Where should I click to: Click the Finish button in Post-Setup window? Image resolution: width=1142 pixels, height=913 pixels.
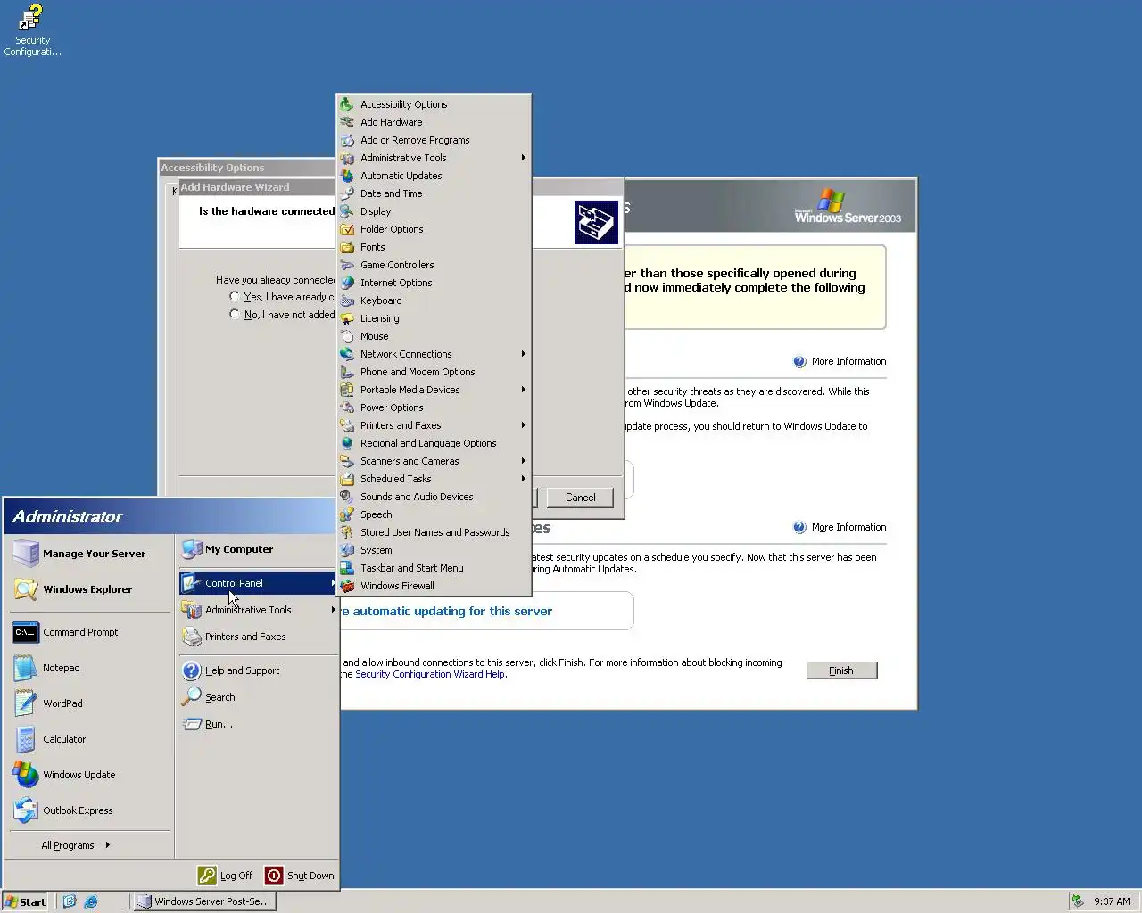tap(841, 670)
